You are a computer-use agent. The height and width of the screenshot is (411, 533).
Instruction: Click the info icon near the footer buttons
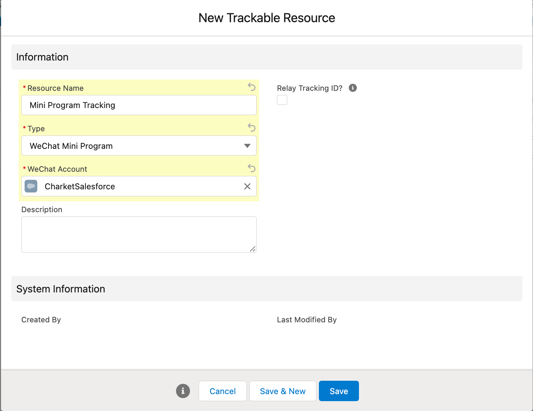point(182,391)
